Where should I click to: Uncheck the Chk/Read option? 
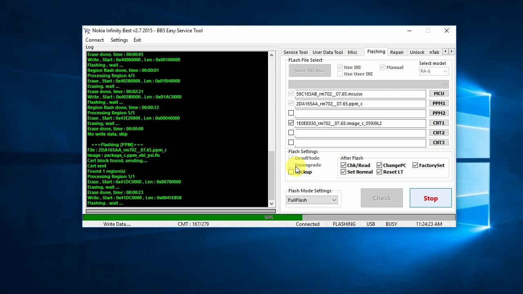343,165
